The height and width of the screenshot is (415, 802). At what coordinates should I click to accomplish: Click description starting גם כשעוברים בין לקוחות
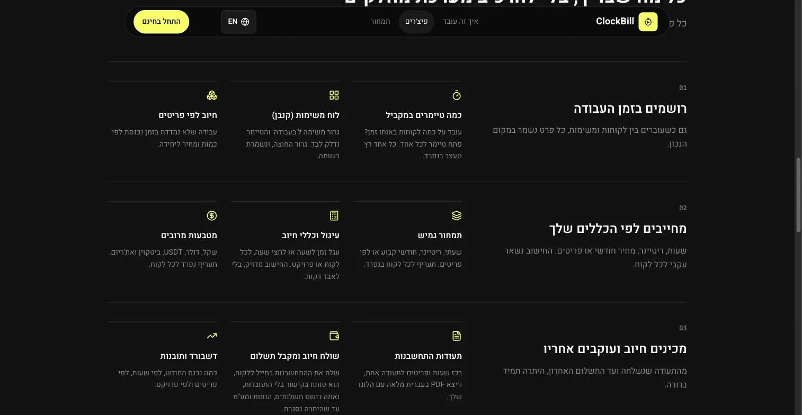590,137
